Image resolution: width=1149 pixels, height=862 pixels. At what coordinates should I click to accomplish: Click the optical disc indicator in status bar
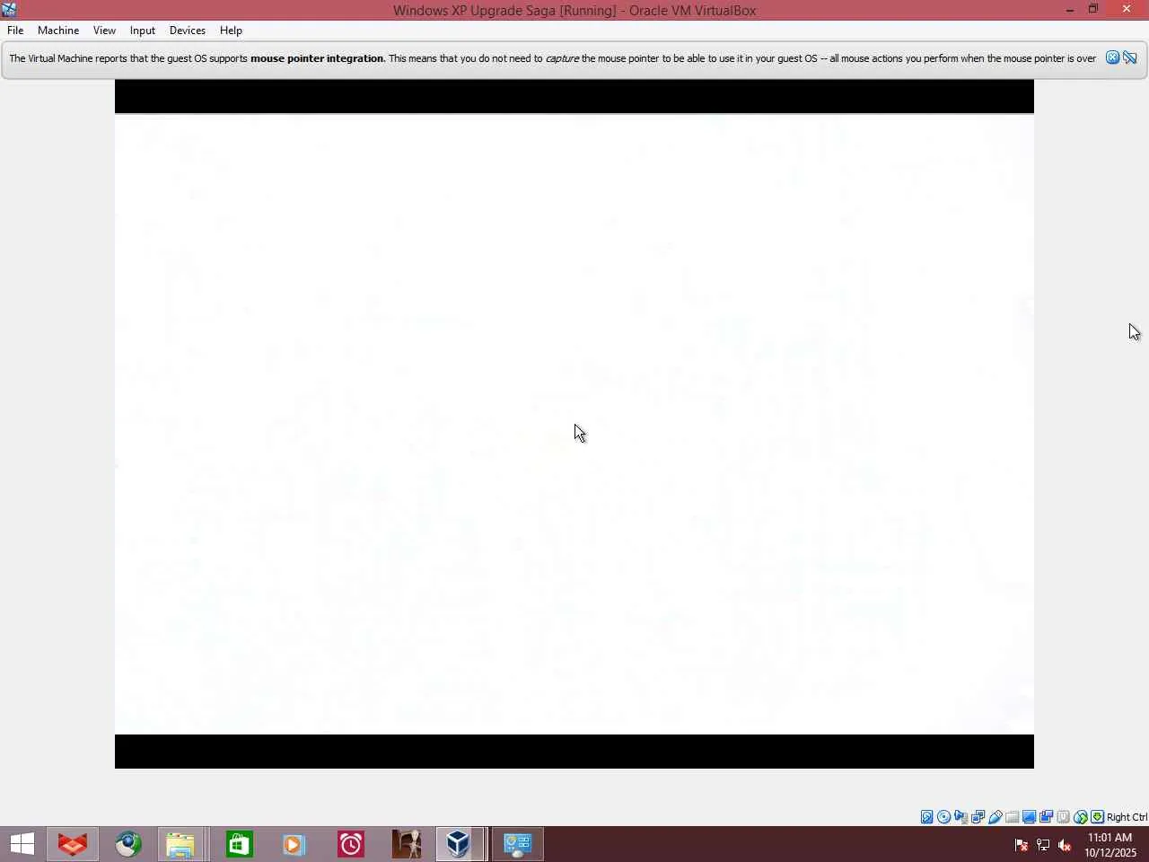click(x=944, y=817)
